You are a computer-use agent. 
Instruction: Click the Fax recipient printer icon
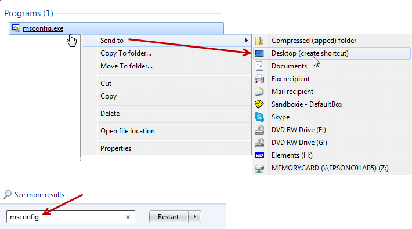coord(259,79)
